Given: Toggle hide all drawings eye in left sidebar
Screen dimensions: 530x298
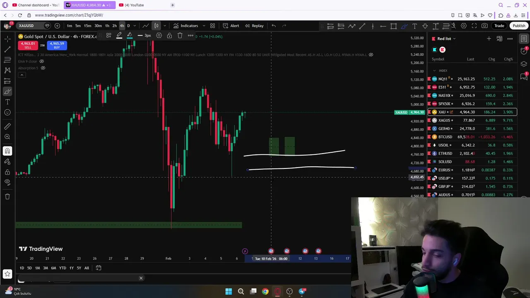Looking at the screenshot, I should pyautogui.click(x=7, y=182).
